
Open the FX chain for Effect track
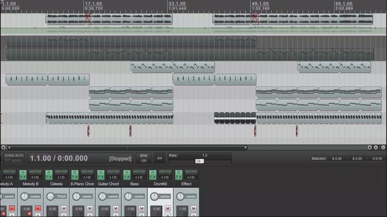179,177
